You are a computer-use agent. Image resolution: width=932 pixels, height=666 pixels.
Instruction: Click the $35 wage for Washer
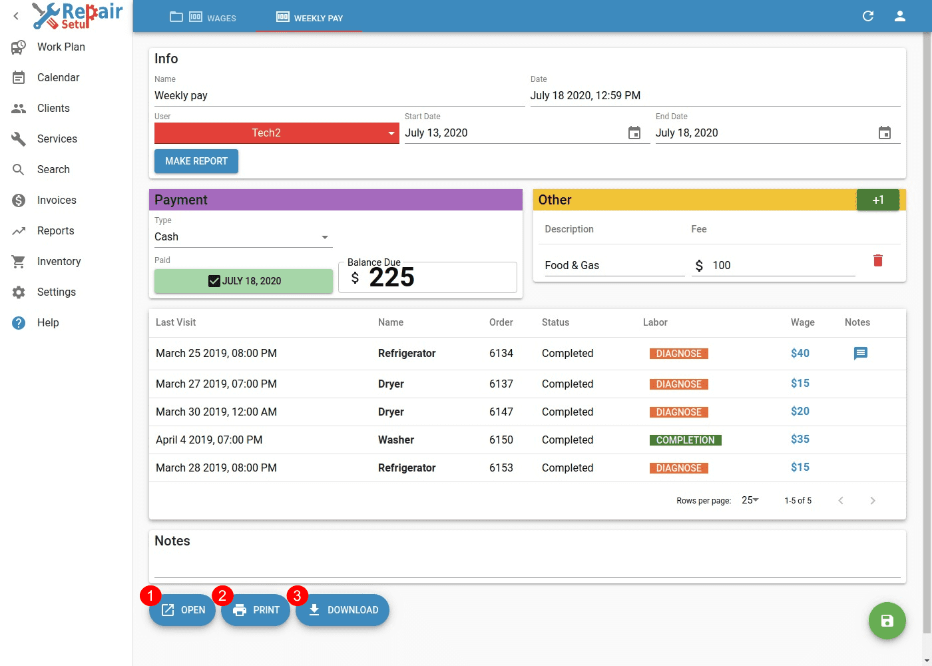click(800, 439)
